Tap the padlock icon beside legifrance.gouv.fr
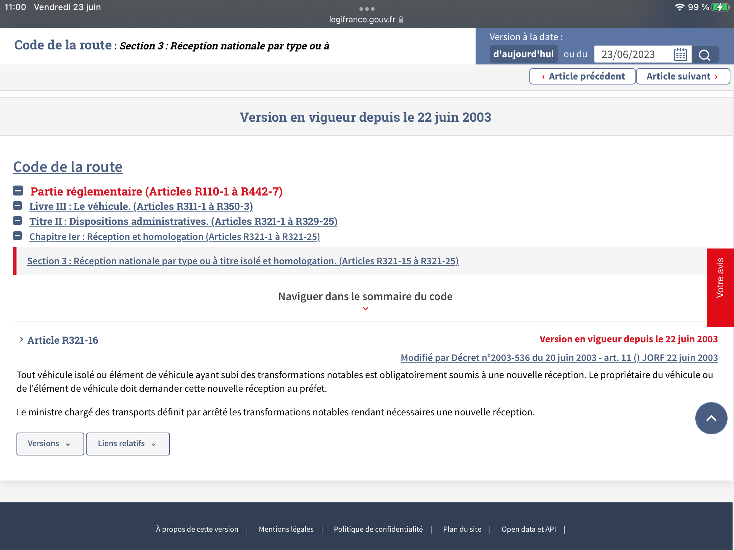734x550 pixels. 401,20
